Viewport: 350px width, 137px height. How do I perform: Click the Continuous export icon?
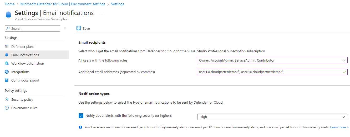tap(7, 80)
